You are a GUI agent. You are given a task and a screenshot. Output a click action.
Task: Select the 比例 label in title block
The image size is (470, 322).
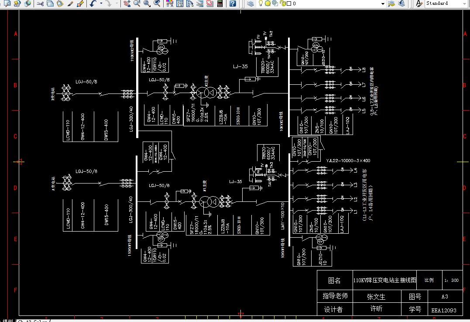tap(429, 280)
